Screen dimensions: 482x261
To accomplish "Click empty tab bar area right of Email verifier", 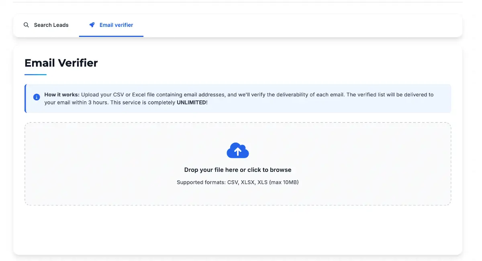I will click(301, 25).
